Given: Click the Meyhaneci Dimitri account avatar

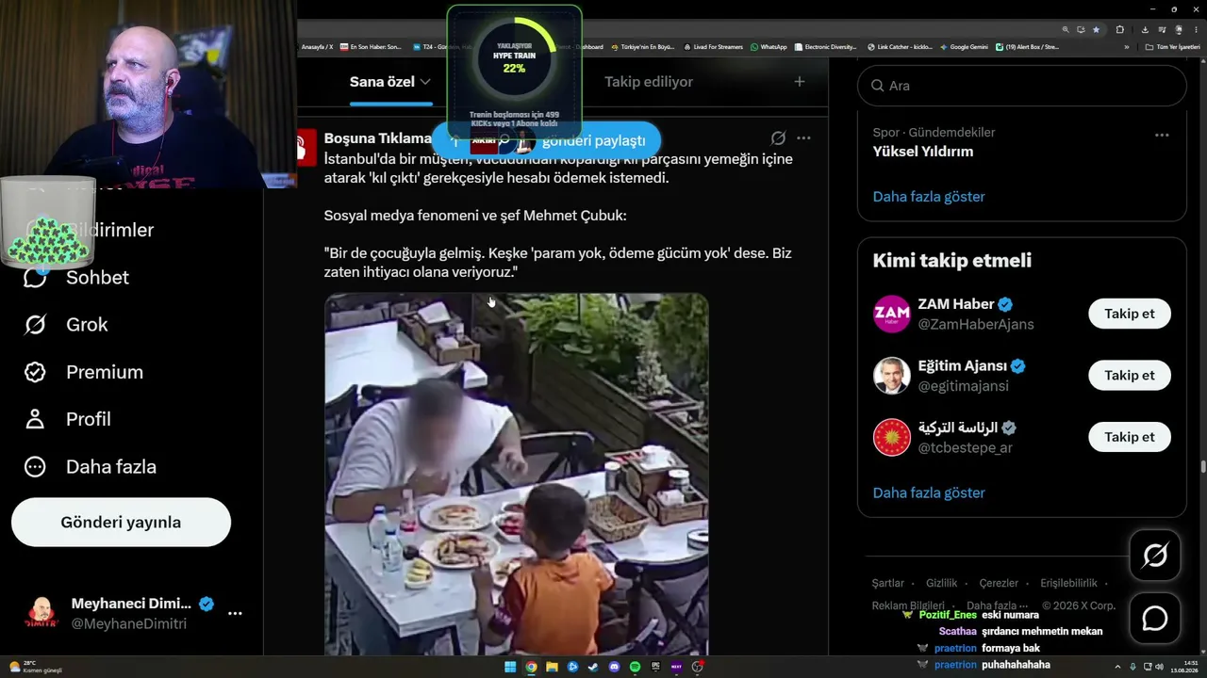Looking at the screenshot, I should (41, 613).
